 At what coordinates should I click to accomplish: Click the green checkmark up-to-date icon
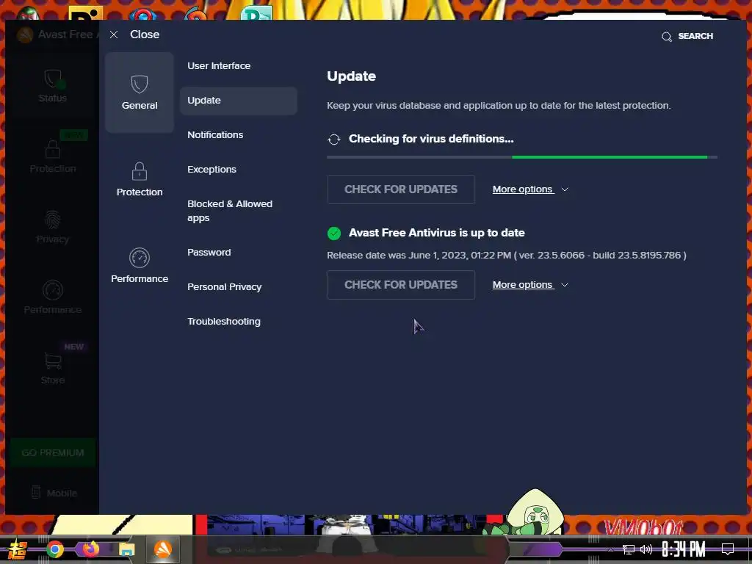point(334,233)
